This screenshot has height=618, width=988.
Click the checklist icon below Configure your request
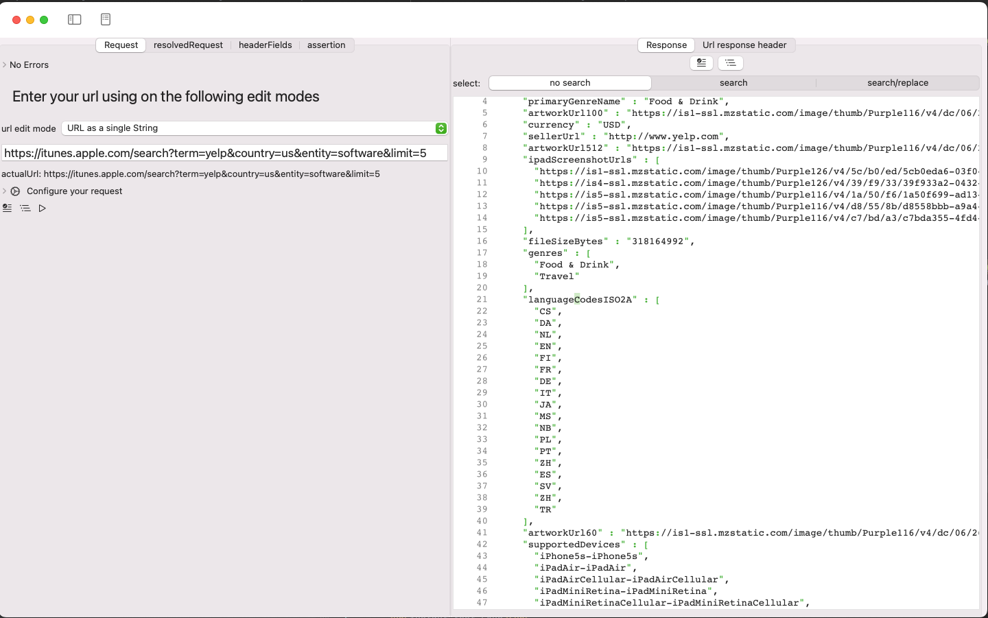click(7, 208)
